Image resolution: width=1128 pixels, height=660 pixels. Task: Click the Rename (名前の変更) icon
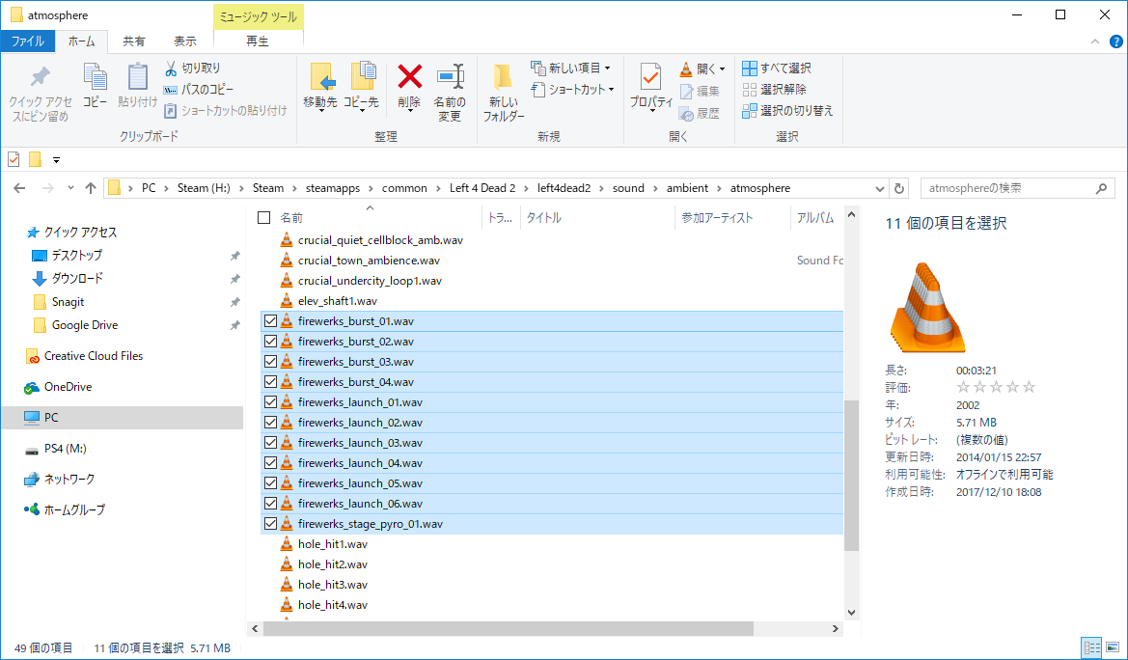pyautogui.click(x=451, y=77)
